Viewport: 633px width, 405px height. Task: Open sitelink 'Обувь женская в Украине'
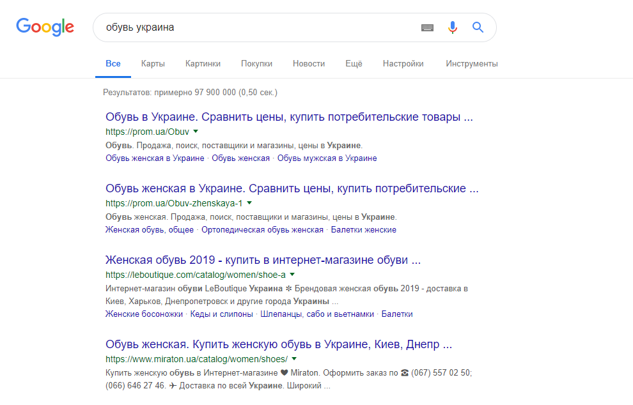[155, 158]
